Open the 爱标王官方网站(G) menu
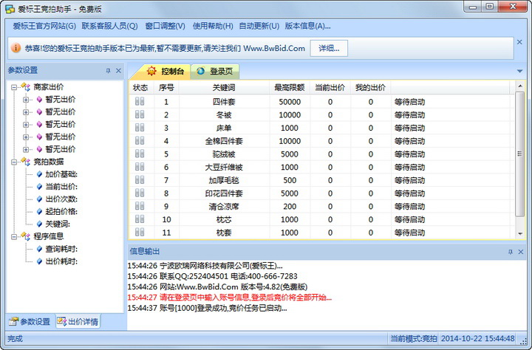Image resolution: width=532 pixels, height=350 pixels. [44, 26]
